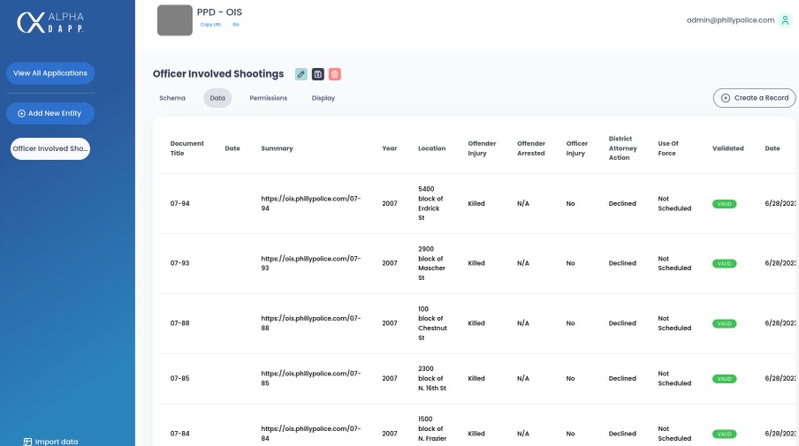Click the 2300 block of N. 16th St location

point(432,378)
